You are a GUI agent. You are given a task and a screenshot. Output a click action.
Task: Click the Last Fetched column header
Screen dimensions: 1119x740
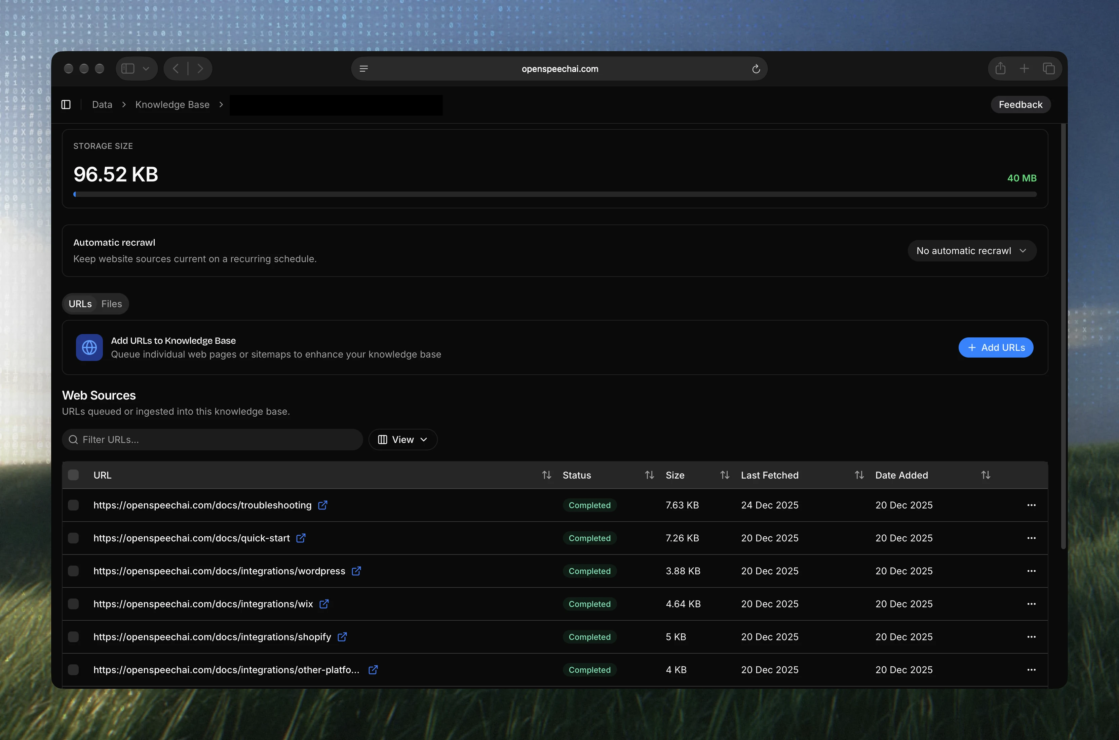(770, 475)
